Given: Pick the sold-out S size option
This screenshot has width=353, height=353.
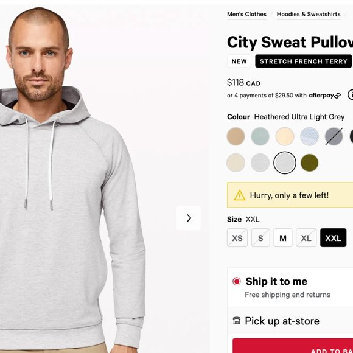Looking at the screenshot, I should (x=260, y=238).
